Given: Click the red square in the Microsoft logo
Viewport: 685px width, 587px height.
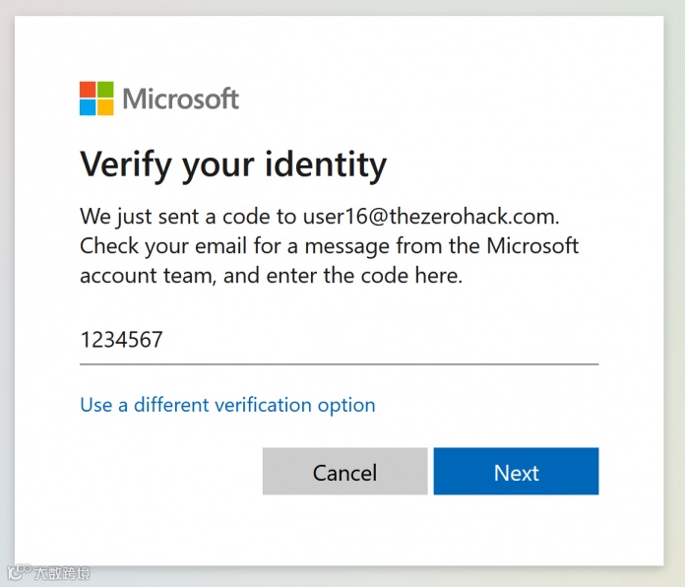Looking at the screenshot, I should (88, 90).
